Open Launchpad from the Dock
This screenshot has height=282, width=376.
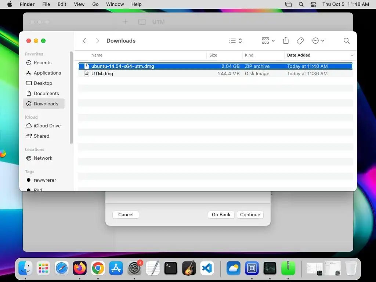coord(43,268)
